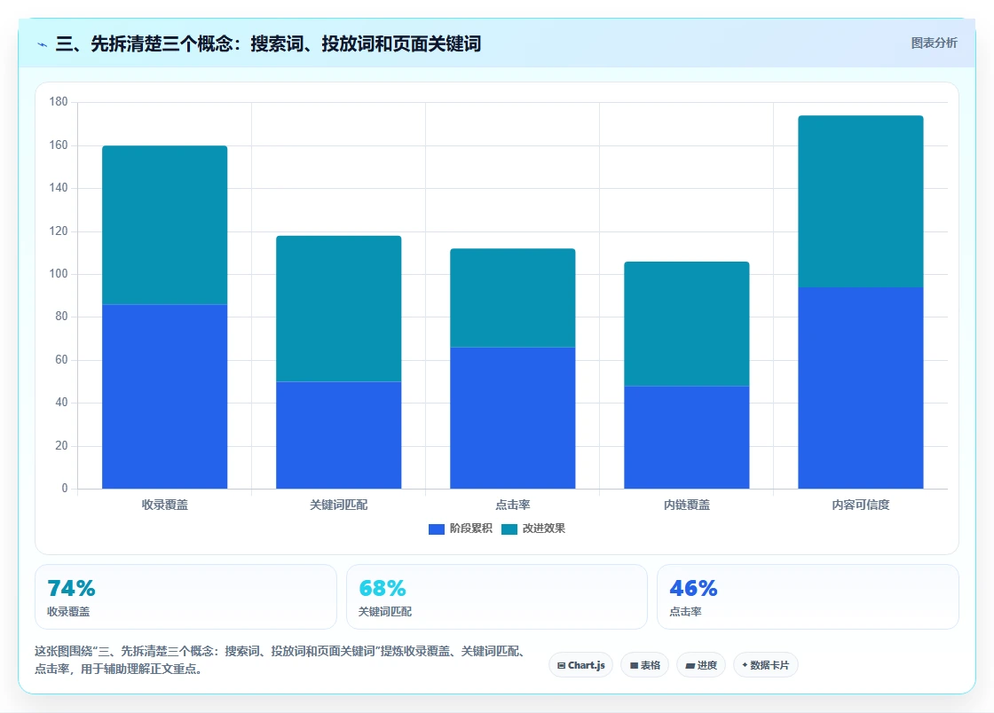Click the 内容可信度 x-axis label
Screen dimensions: 994x713
click(861, 505)
